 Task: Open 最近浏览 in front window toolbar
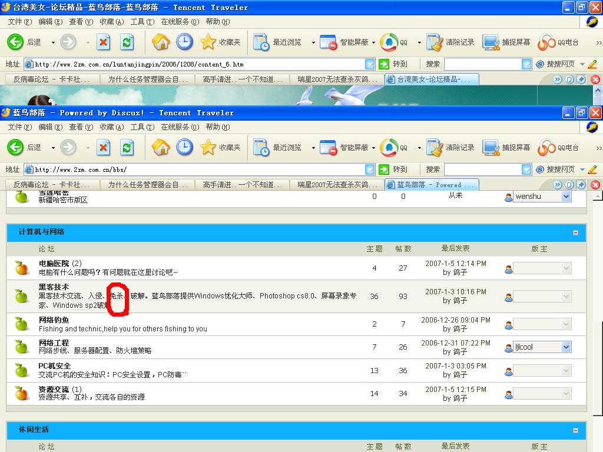click(277, 148)
